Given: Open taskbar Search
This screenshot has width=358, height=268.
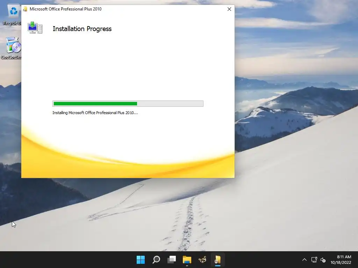Looking at the screenshot, I should 156,260.
